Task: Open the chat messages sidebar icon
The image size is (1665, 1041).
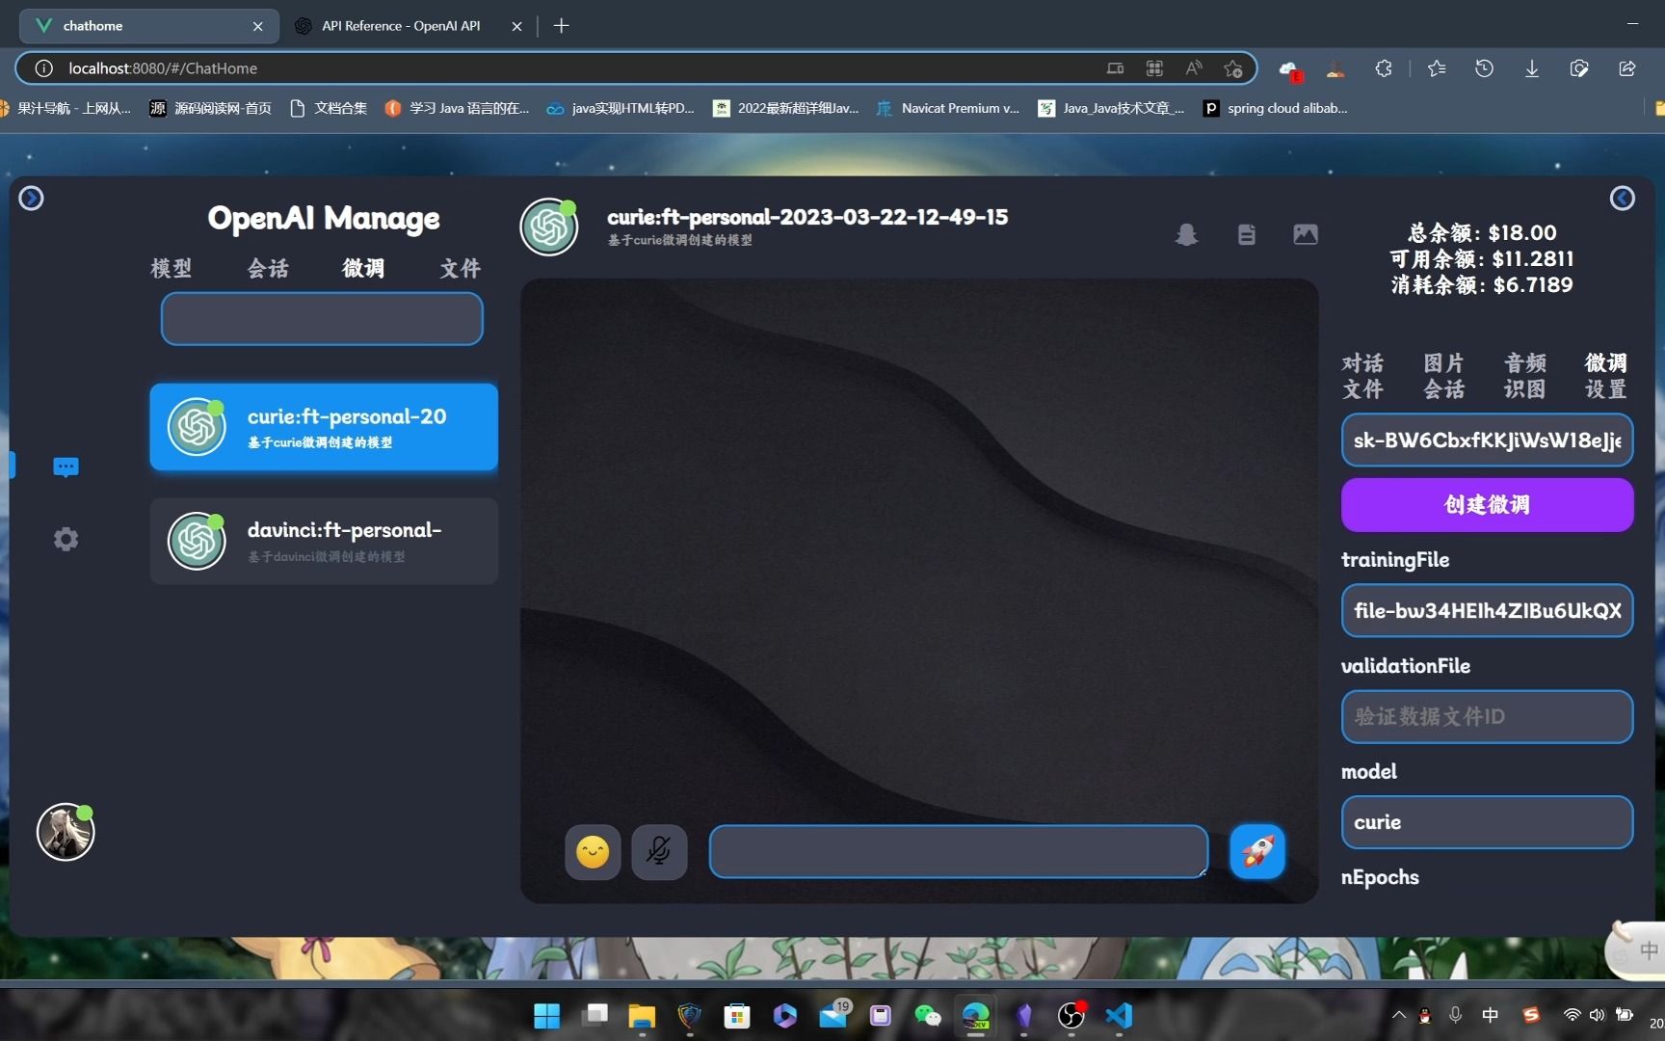Action: [66, 467]
